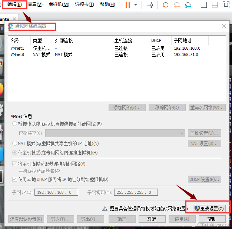Click the 类型 column header
The width and height of the screenshot is (232, 229).
pyautogui.click(x=42, y=40)
